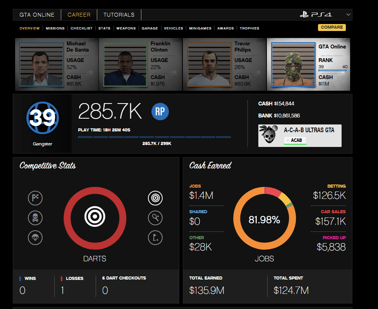Click the BANK $10,861,586 entry
The image size is (378, 309).
(x=279, y=116)
